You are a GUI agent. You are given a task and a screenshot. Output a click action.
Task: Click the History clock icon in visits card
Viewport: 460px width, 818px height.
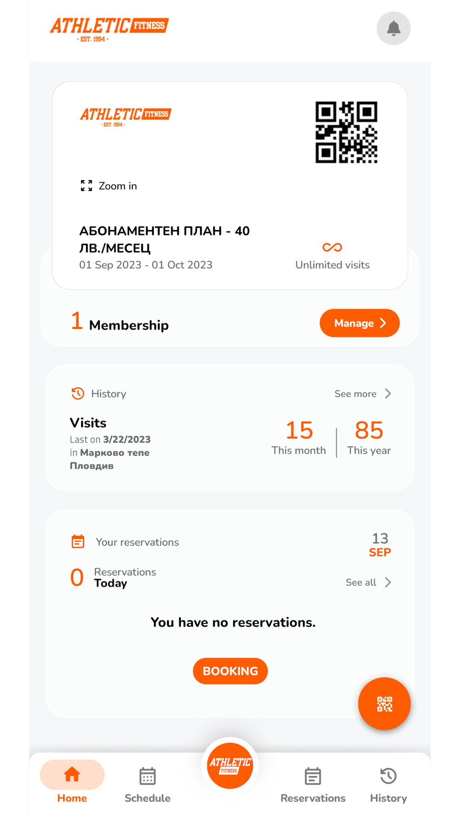[78, 393]
